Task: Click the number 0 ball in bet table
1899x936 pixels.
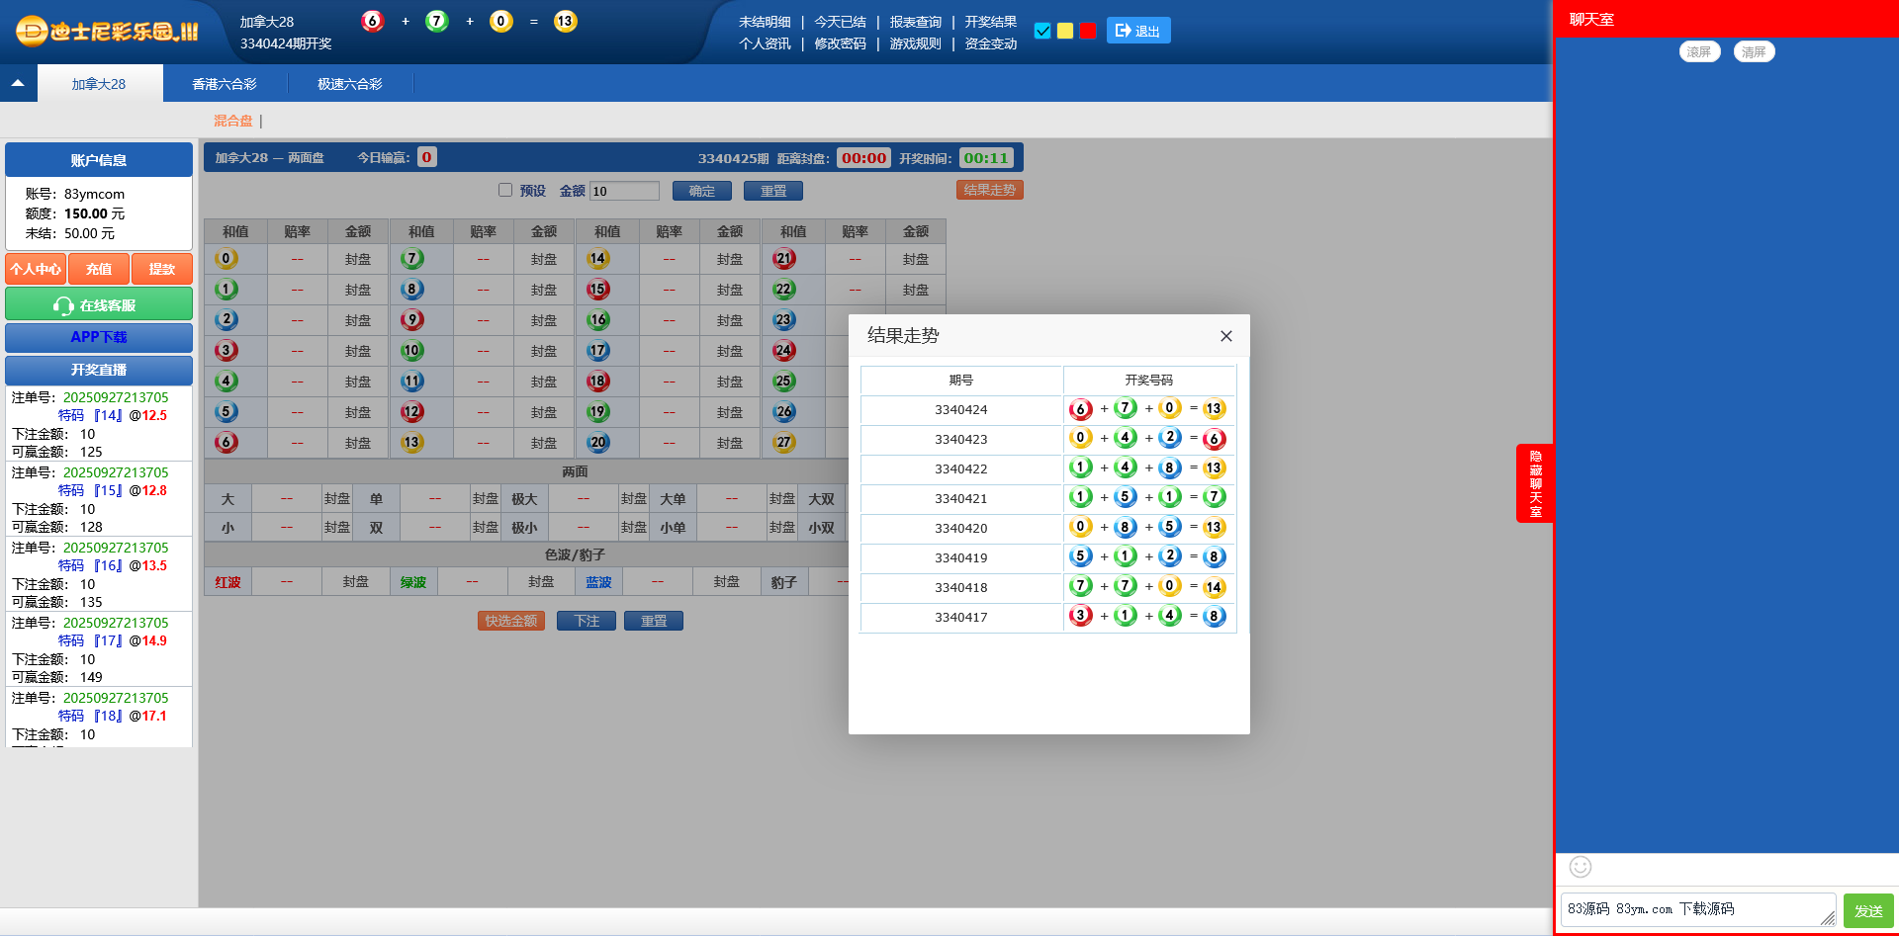Action: click(226, 259)
